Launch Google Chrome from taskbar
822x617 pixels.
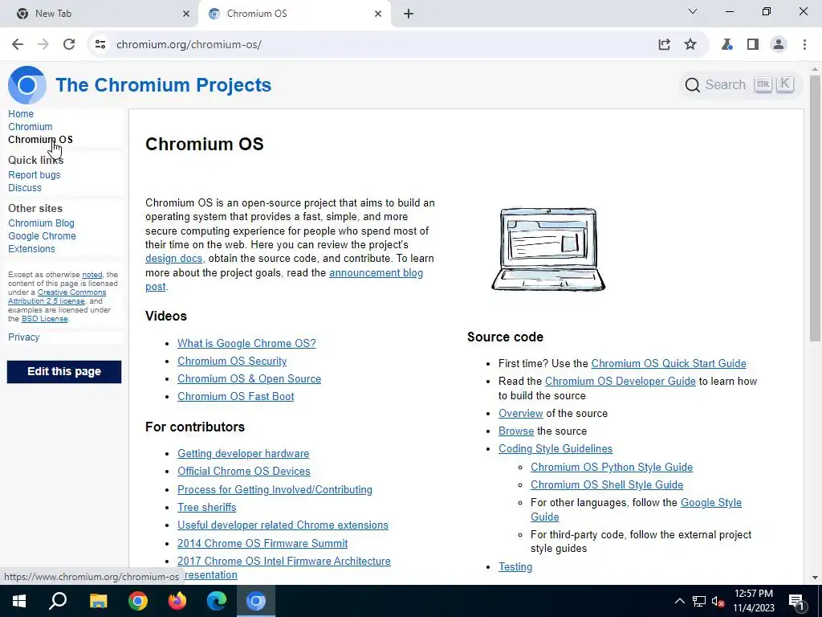coord(138,601)
